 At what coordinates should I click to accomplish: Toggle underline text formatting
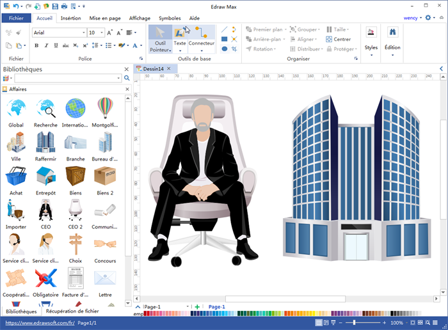coord(56,45)
